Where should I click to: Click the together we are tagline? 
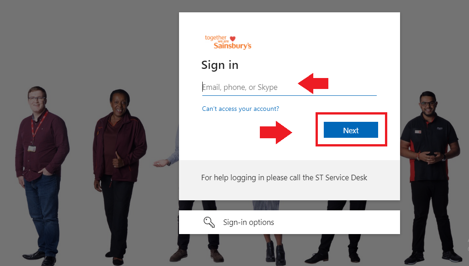click(x=216, y=39)
